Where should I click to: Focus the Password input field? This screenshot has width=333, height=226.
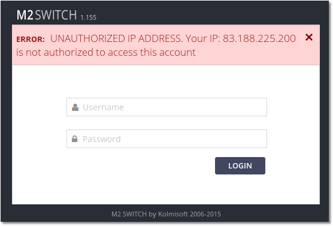[166, 138]
